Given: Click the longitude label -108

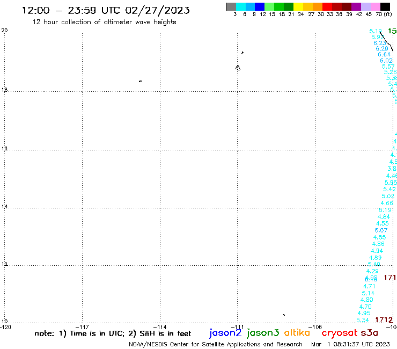Looking at the screenshot, I should coord(315,327).
